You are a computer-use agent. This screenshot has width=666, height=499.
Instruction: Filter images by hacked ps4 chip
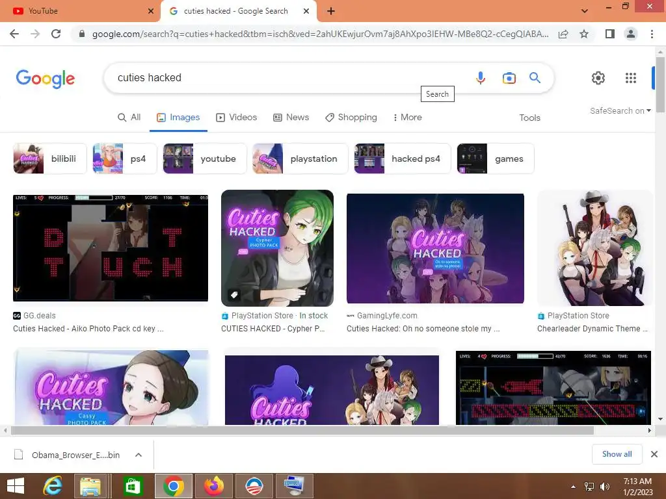pos(402,159)
